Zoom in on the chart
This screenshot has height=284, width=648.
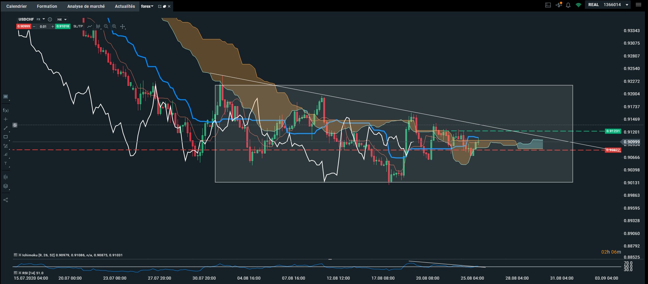pos(114,26)
